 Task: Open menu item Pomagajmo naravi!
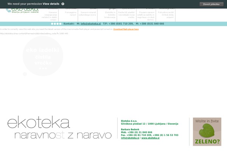click(71, 14)
